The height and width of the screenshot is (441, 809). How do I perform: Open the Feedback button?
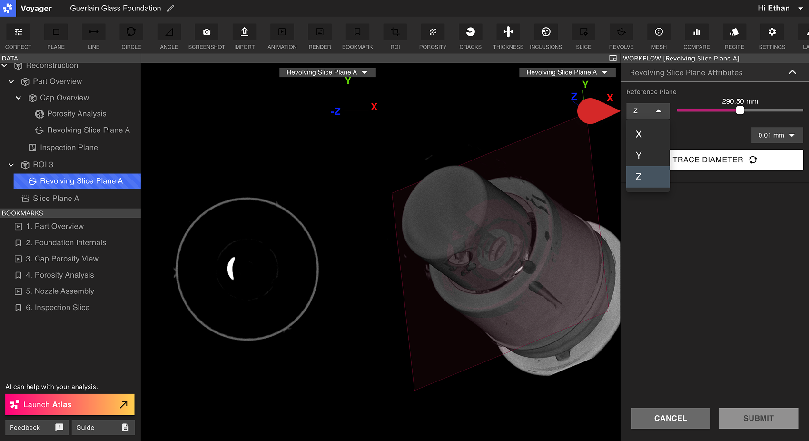pyautogui.click(x=37, y=427)
